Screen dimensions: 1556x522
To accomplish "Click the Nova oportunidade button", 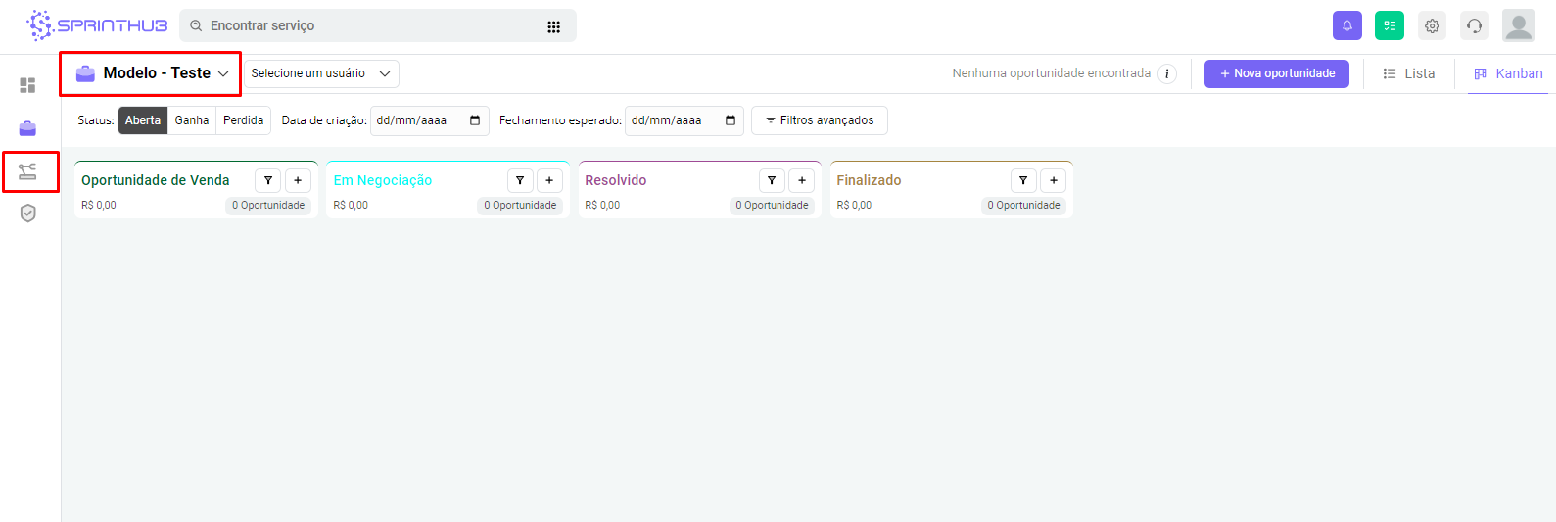I will (1276, 73).
